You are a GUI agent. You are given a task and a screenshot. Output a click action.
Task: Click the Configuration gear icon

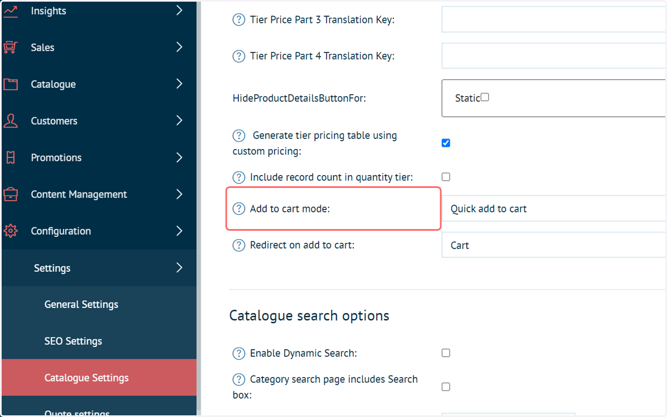pos(11,231)
